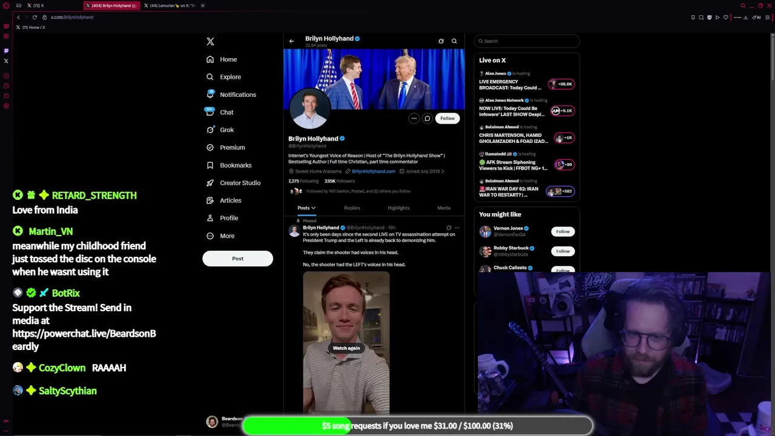Screen dimensions: 775x436
Task: Open Alex Jones Network NOW LIVE stream
Action: point(526,108)
